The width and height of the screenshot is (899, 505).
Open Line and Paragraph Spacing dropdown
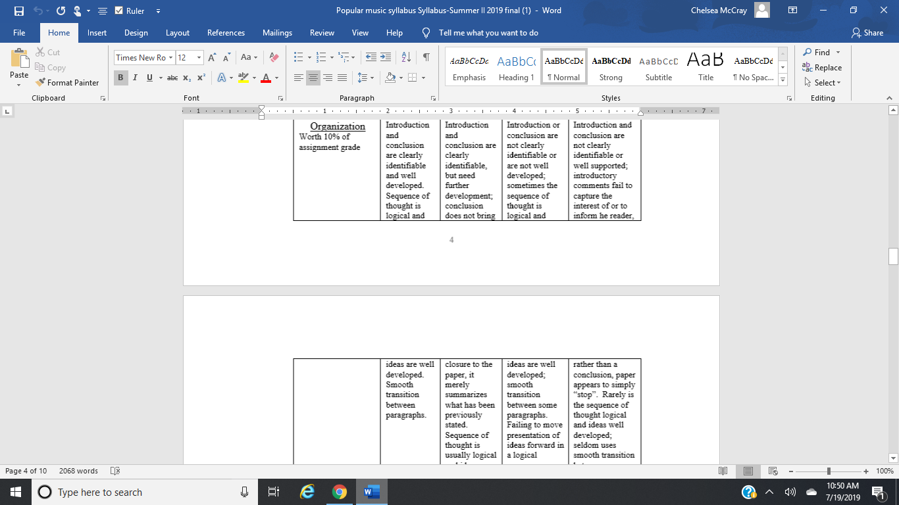pos(366,78)
